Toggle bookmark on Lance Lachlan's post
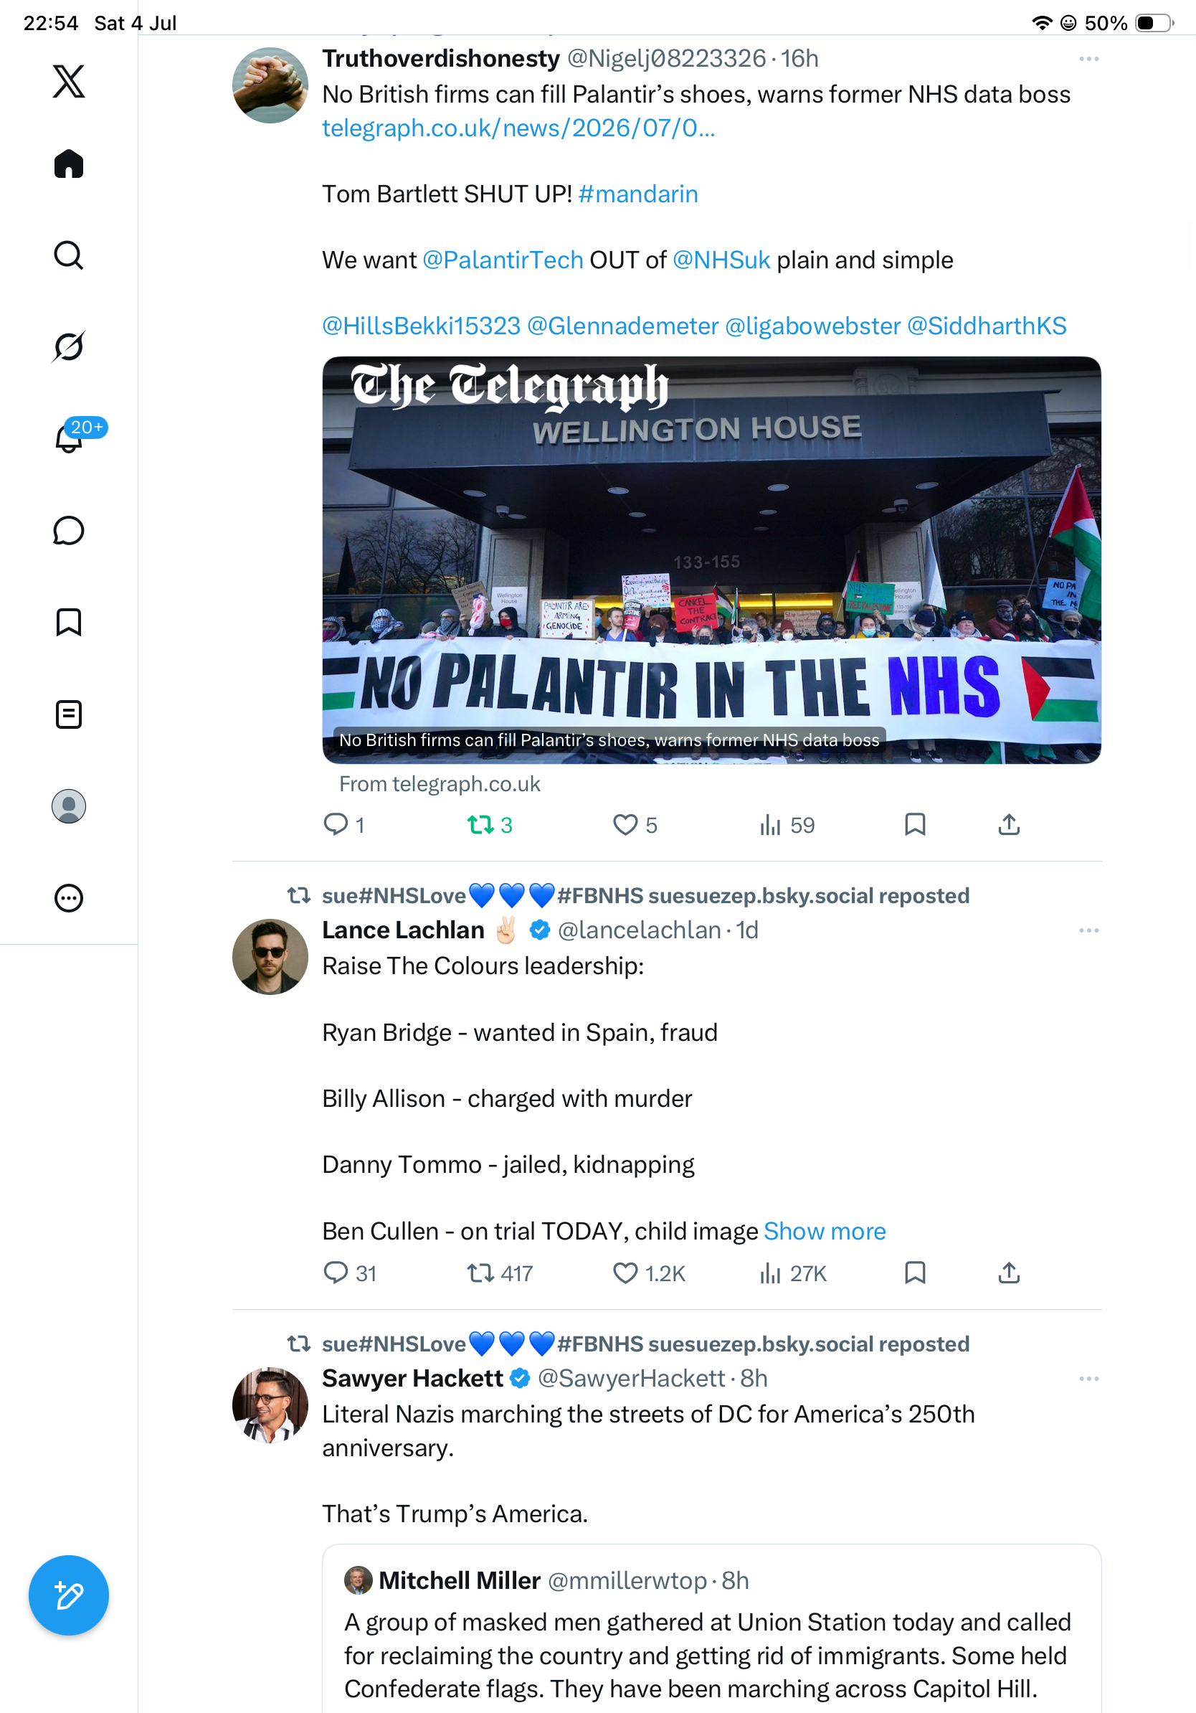1196x1713 pixels. [915, 1272]
